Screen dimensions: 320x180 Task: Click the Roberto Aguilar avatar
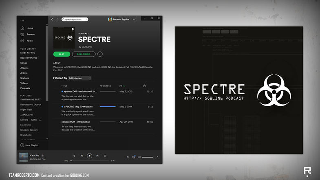pyautogui.click(x=110, y=20)
